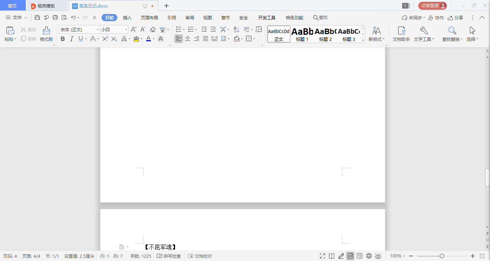
Task: Switch to the 页面布局 ribbon tab
Action: coord(150,18)
